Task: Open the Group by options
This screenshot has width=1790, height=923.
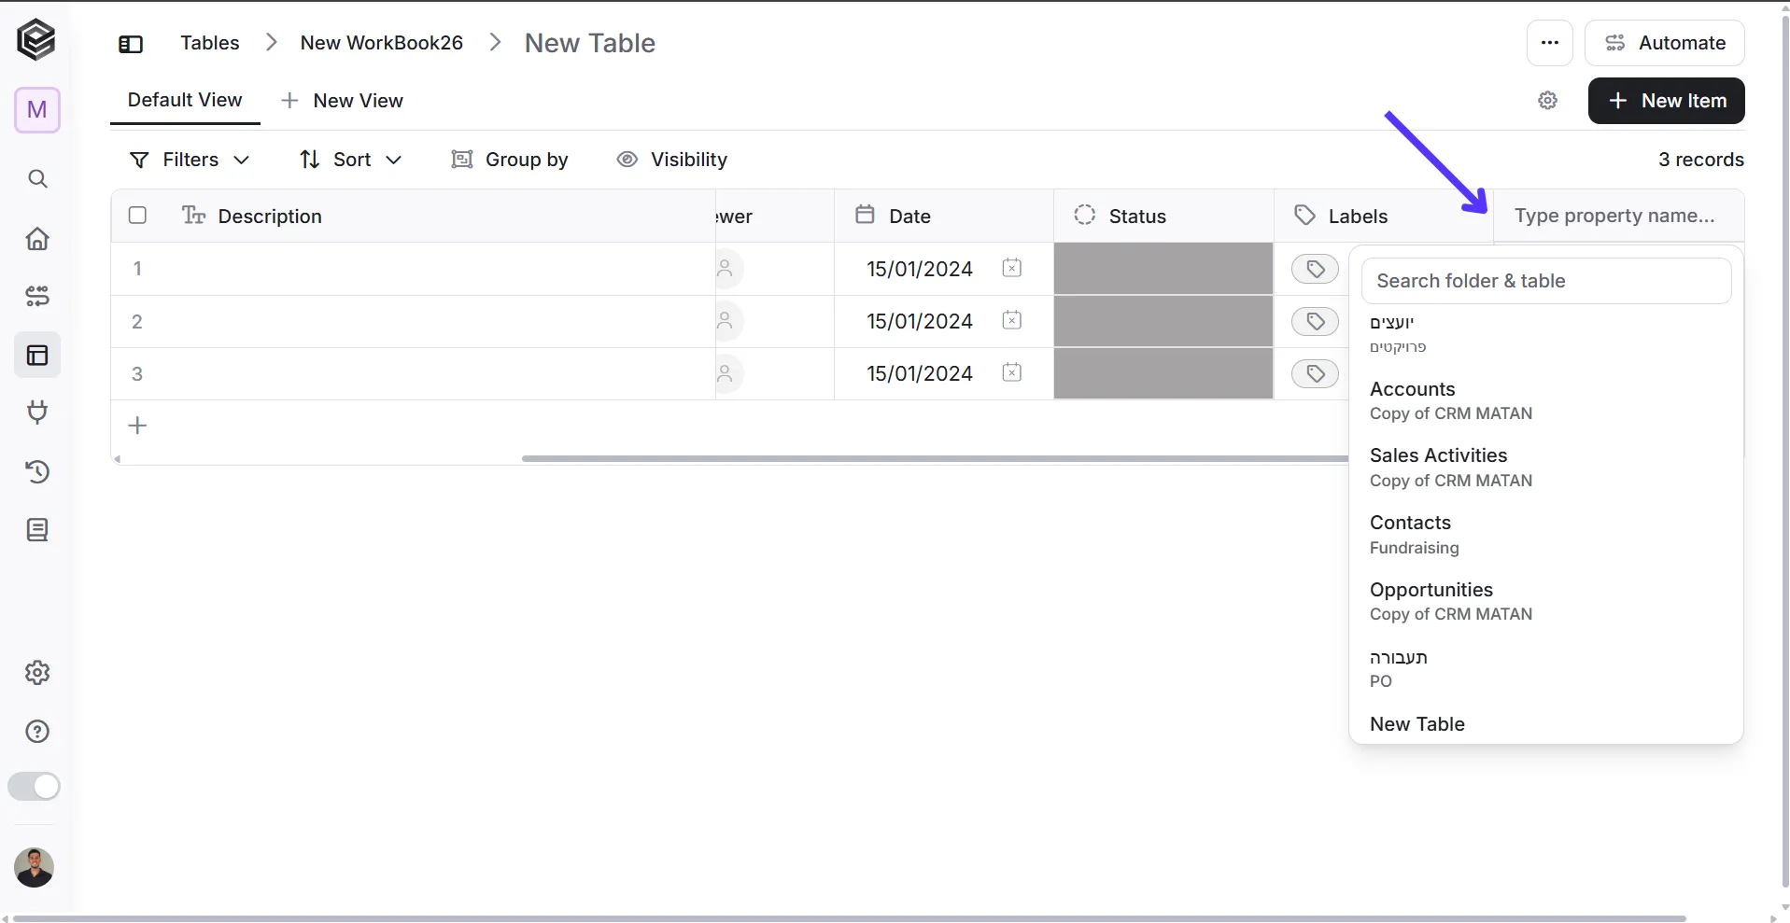Action: [x=510, y=160]
